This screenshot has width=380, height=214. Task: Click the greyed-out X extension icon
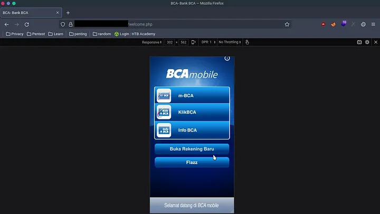point(353,24)
